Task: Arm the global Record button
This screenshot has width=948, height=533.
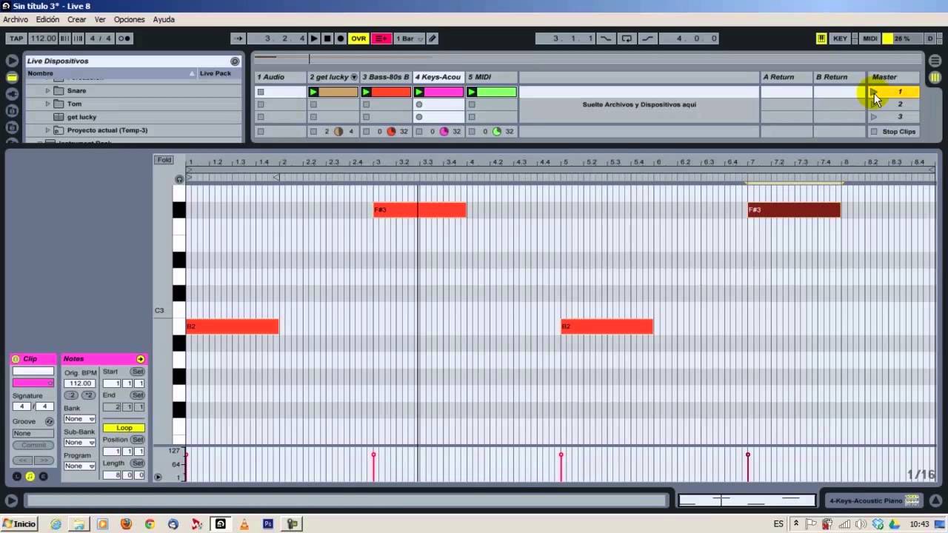Action: [x=341, y=38]
